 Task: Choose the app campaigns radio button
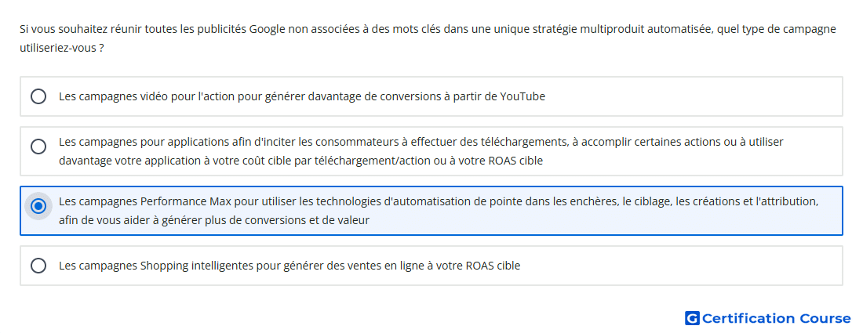[38, 147]
